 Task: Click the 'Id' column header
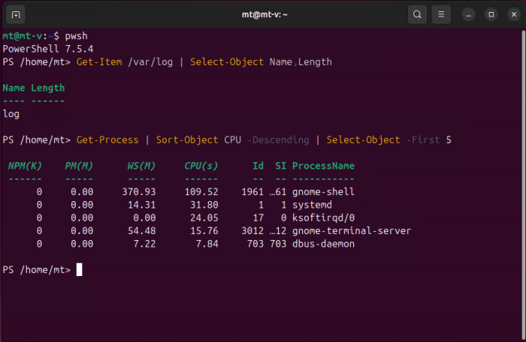point(258,166)
